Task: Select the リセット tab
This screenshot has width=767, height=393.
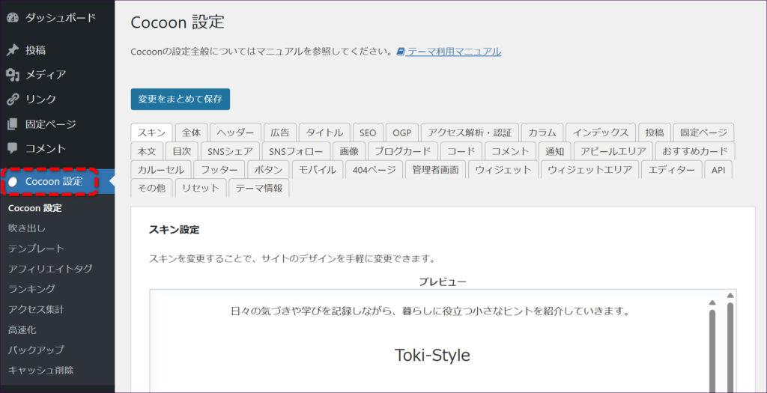Action: [200, 189]
